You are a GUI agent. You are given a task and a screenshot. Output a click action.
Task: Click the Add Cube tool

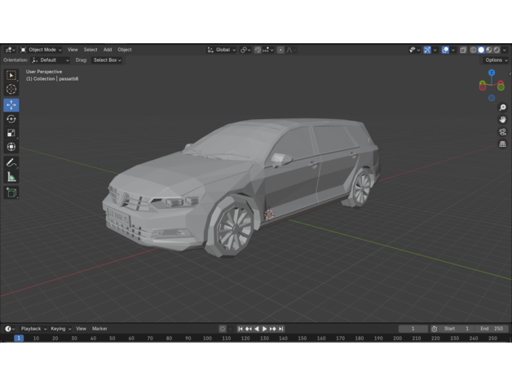[x=11, y=192]
